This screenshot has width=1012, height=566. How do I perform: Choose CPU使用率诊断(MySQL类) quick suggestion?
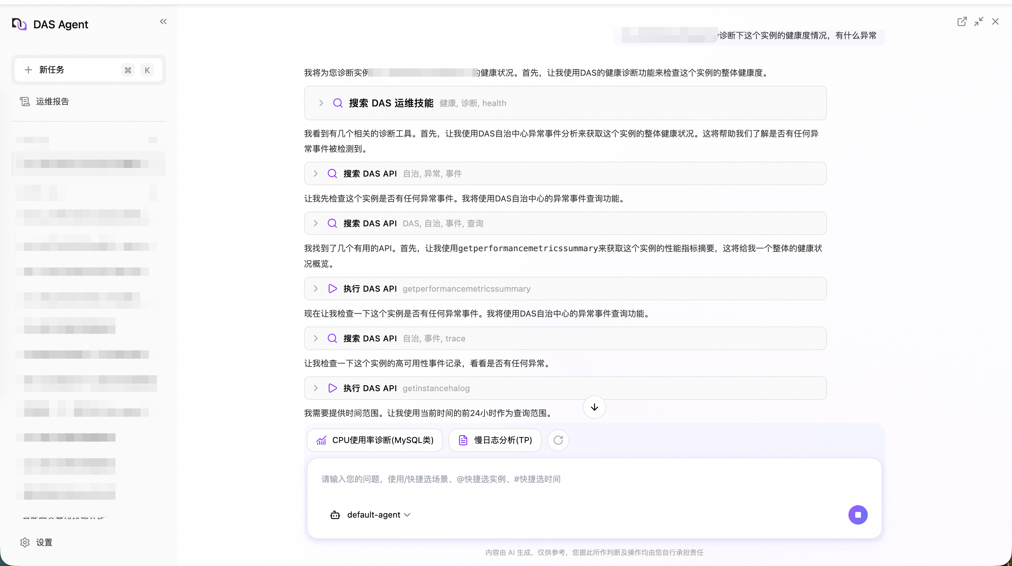pos(375,440)
